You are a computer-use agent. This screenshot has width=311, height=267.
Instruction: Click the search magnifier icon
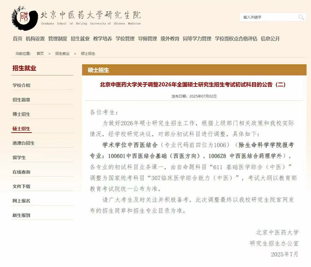click(x=301, y=17)
